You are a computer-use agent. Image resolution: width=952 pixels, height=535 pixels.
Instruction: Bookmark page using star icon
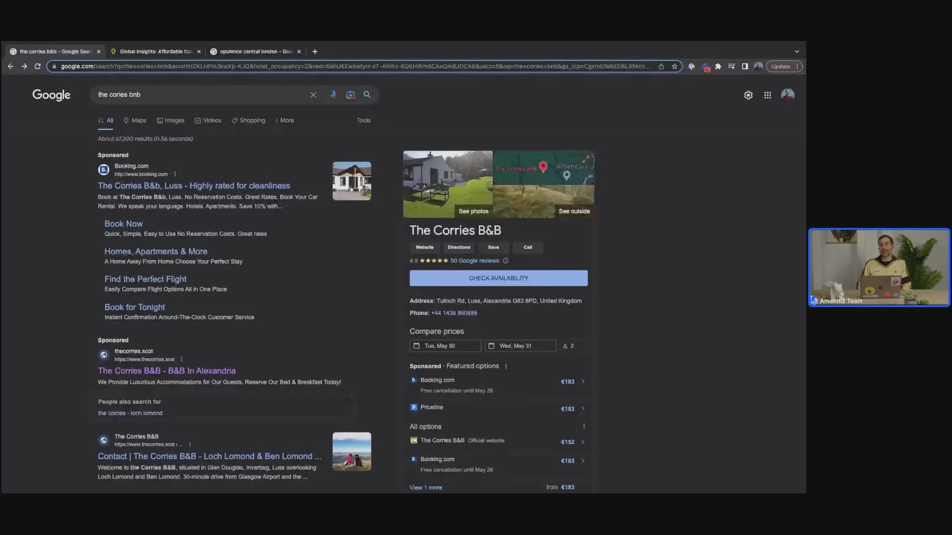[674, 66]
